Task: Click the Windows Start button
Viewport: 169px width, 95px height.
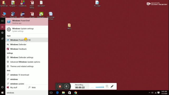Action: click(2, 93)
